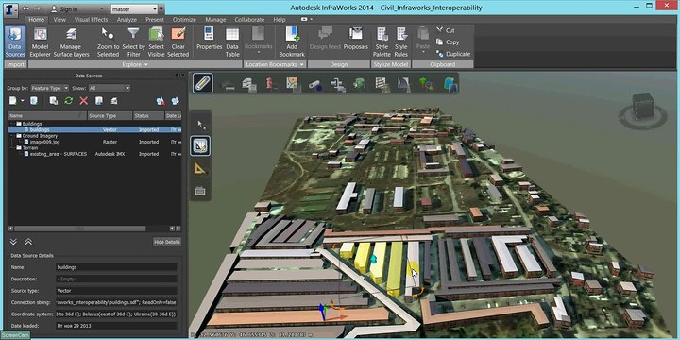Open Manage Surface Layers
This screenshot has height=340, width=680.
71,42
